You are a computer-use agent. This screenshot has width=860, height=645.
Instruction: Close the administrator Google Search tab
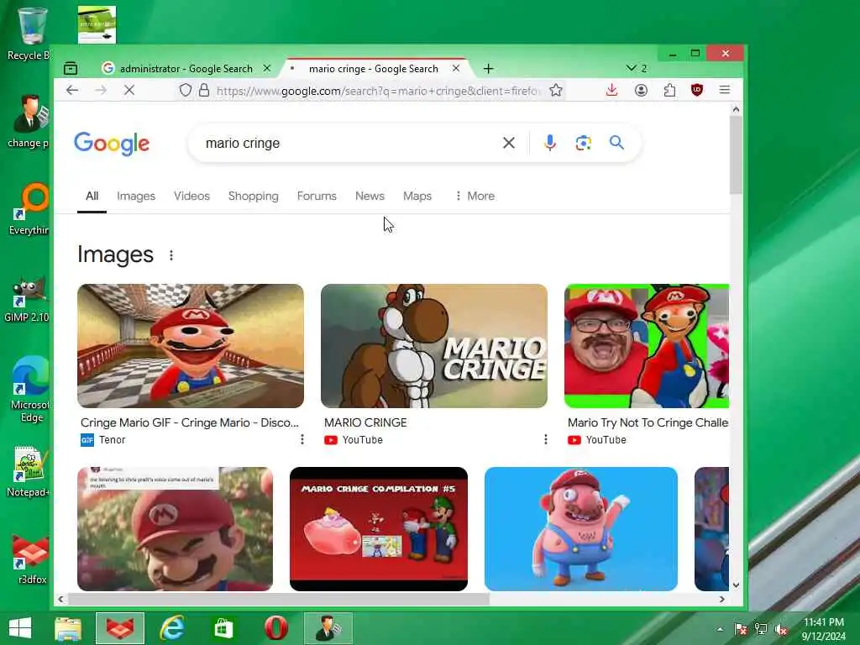266,69
